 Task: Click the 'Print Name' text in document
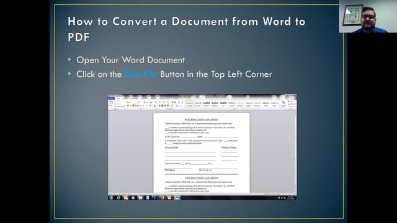pos(170,170)
